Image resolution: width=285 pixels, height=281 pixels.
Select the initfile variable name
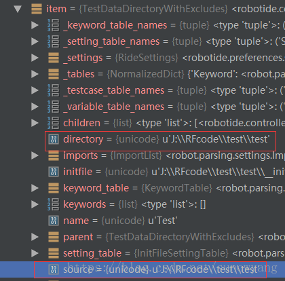pyautogui.click(x=78, y=172)
